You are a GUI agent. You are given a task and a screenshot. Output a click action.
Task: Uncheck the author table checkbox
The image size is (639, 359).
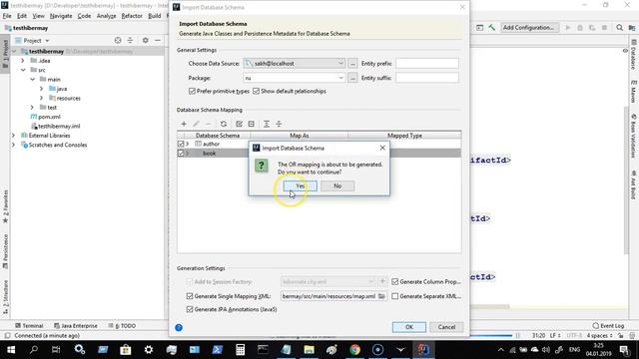pyautogui.click(x=181, y=144)
